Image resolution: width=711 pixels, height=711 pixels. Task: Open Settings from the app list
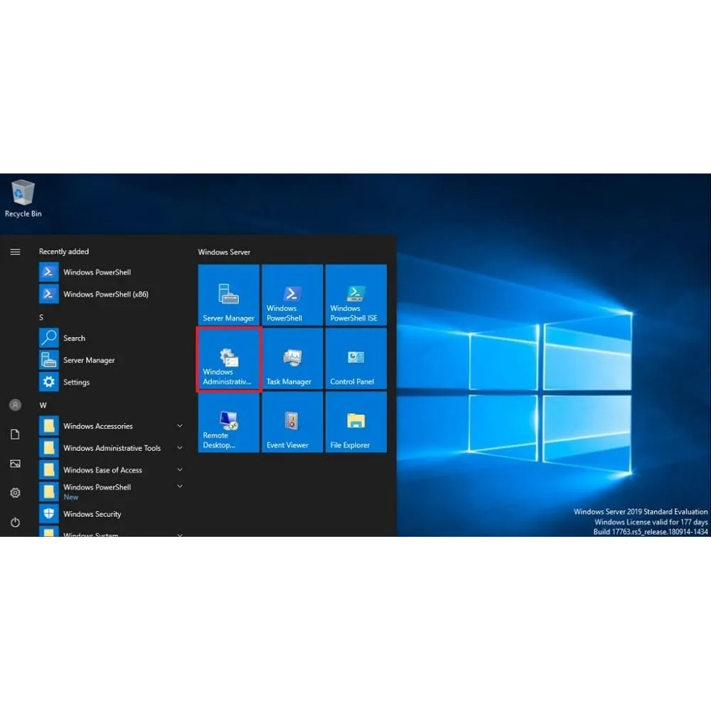[x=111, y=382]
